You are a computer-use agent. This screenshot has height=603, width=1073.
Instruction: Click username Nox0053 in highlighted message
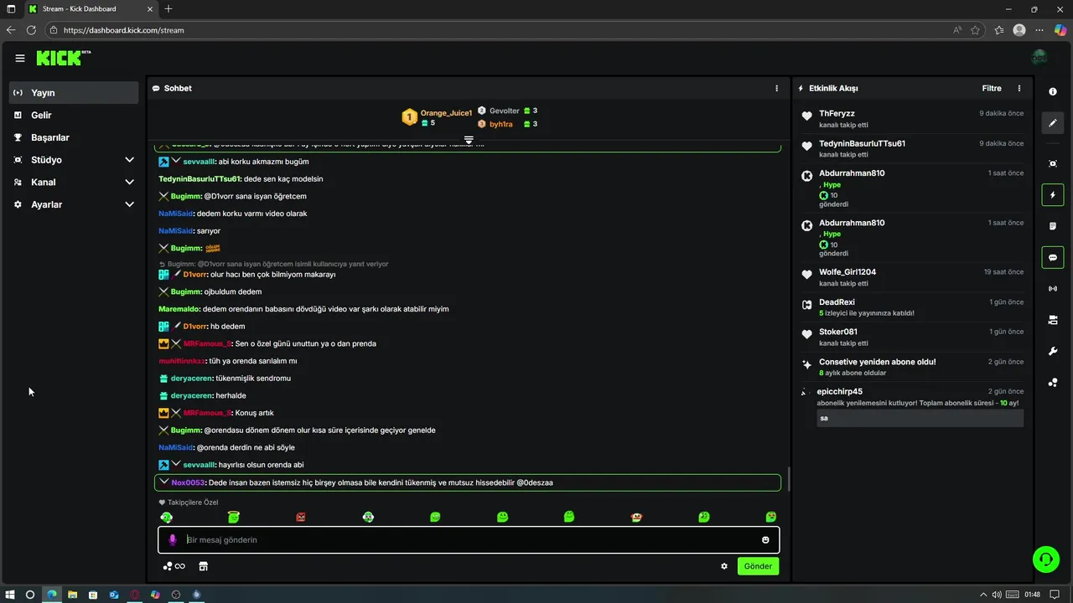tap(188, 482)
